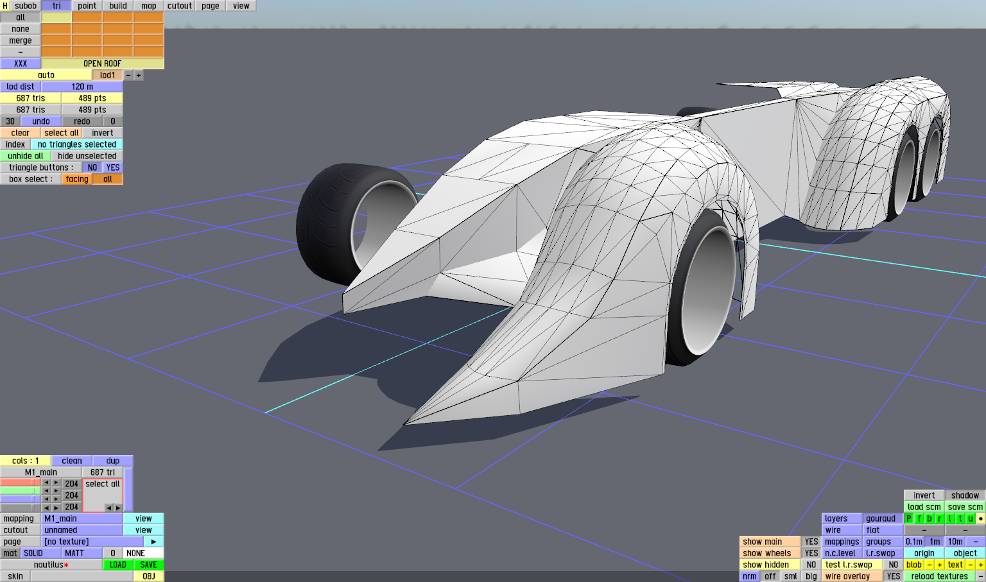Switch to the t top view button
Viewport: 986px width, 582px height.
(x=960, y=518)
